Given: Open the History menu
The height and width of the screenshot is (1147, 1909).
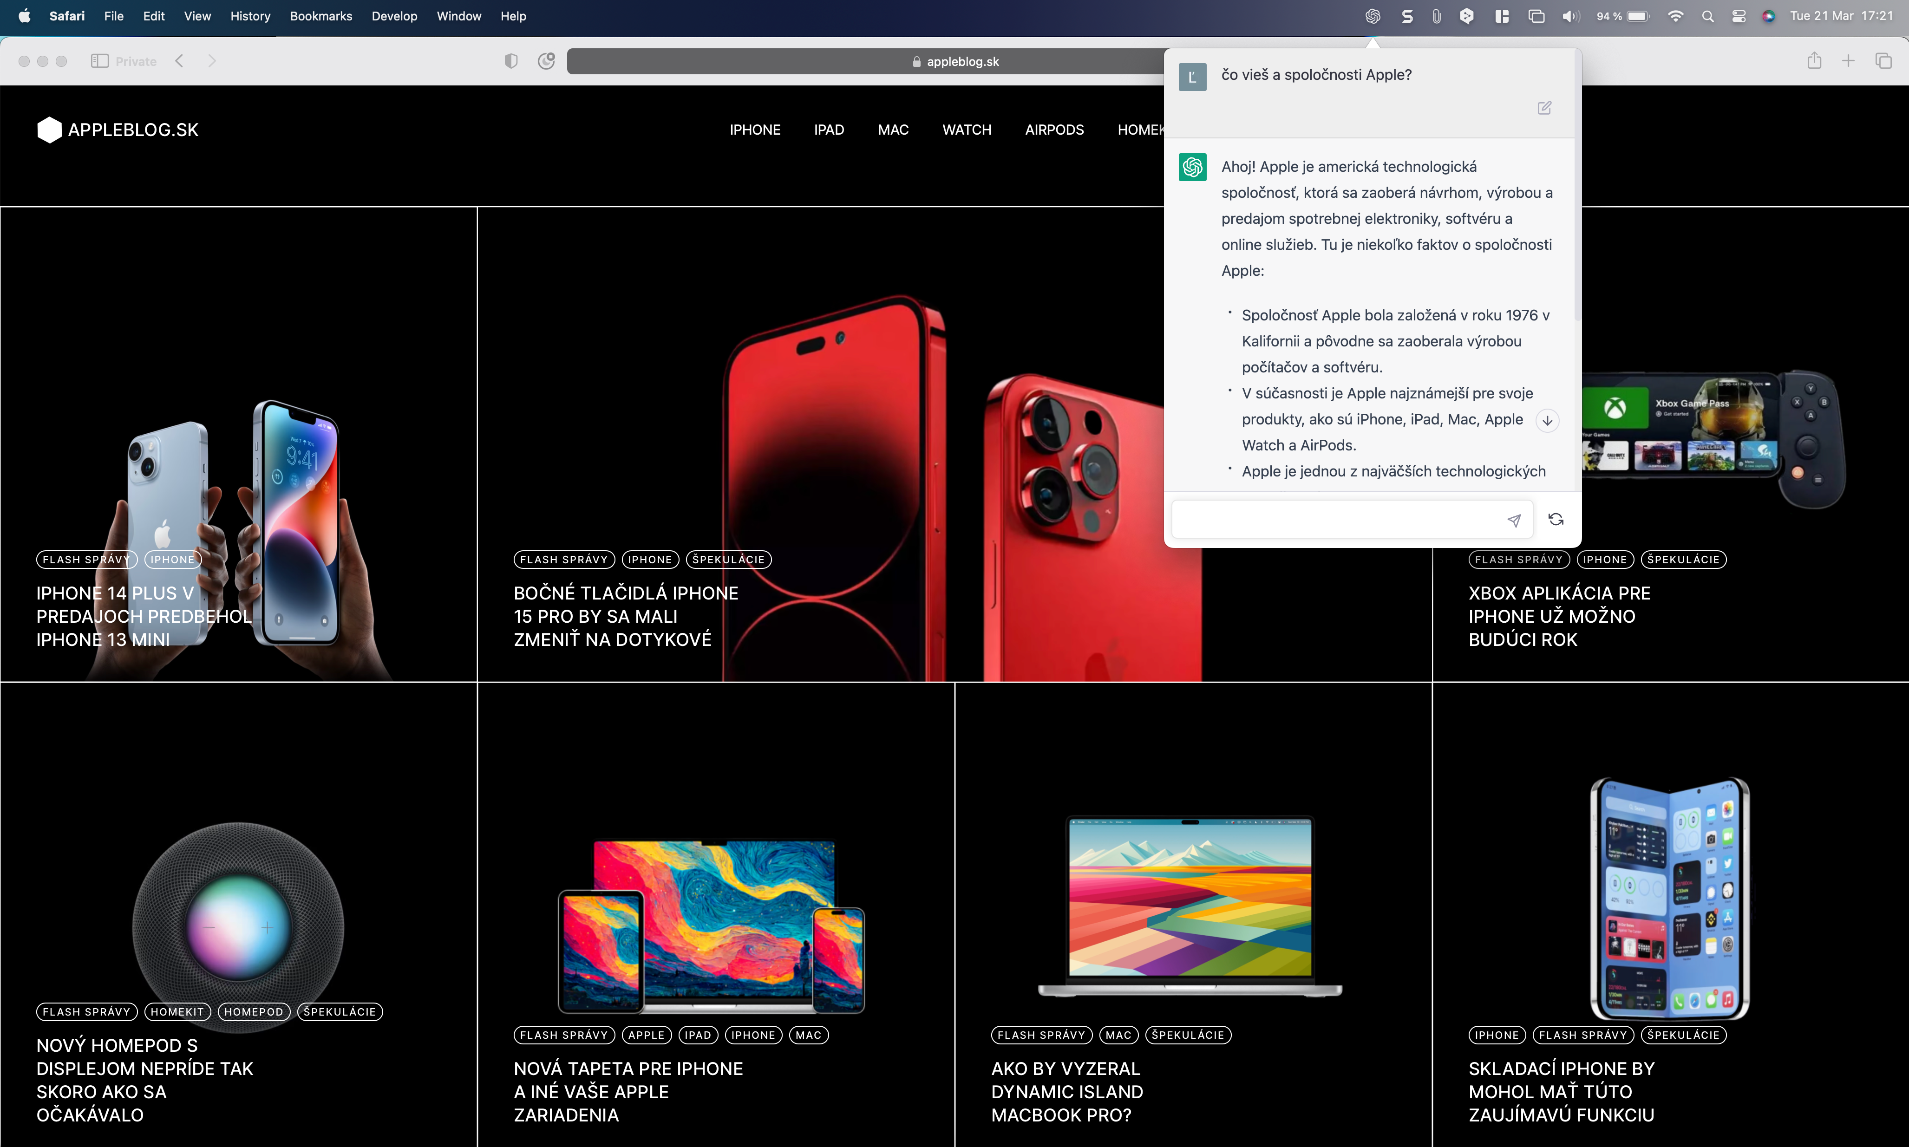Looking at the screenshot, I should tap(249, 16).
